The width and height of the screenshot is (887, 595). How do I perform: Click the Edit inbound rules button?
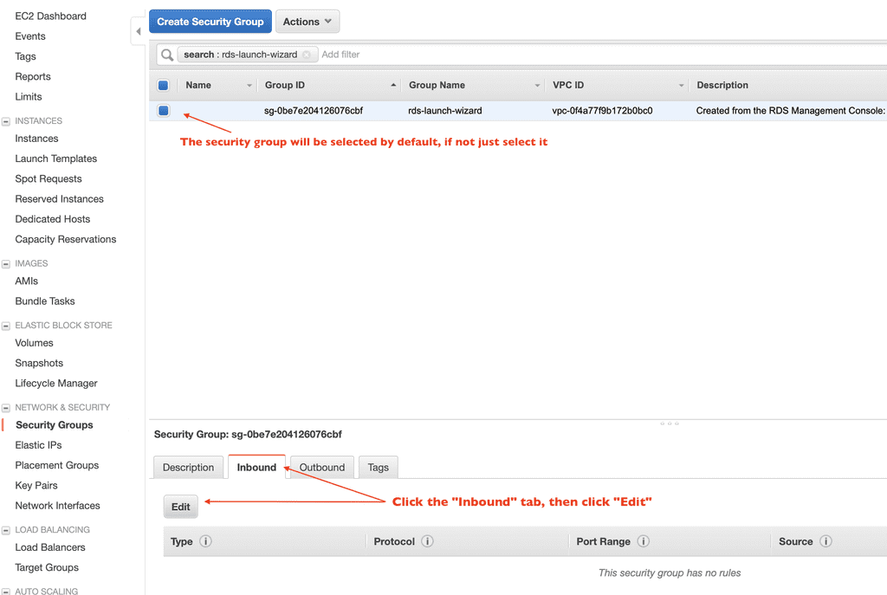coord(180,507)
